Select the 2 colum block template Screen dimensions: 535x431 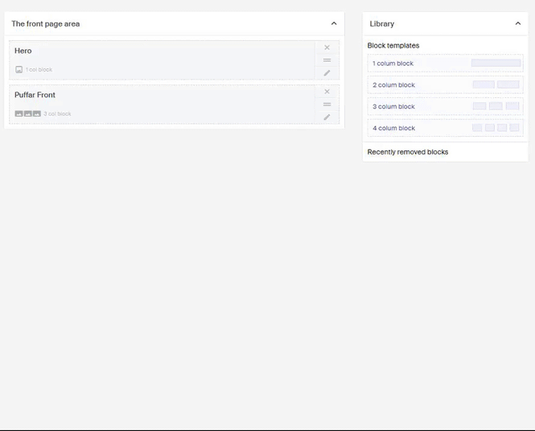394,85
